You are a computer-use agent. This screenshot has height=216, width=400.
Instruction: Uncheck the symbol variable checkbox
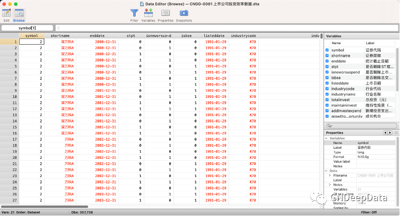point(327,50)
